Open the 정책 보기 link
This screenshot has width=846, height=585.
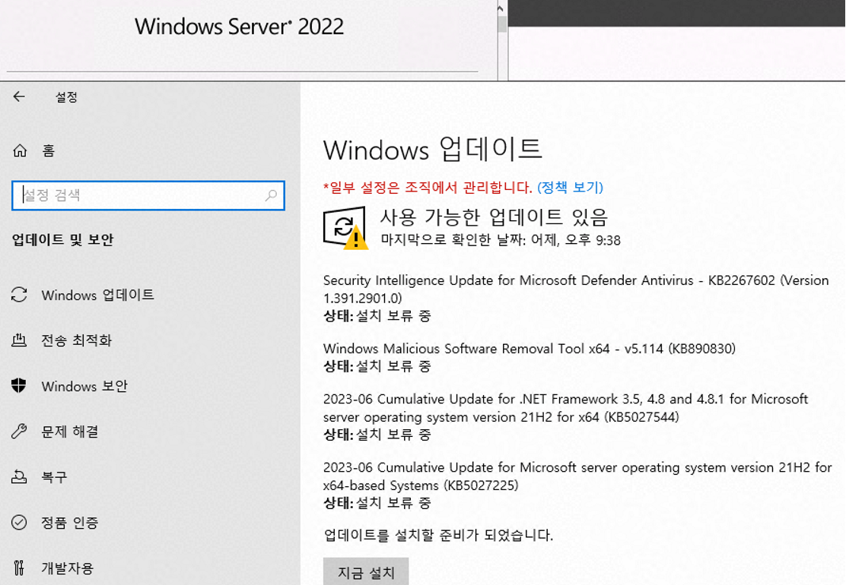coord(571,188)
